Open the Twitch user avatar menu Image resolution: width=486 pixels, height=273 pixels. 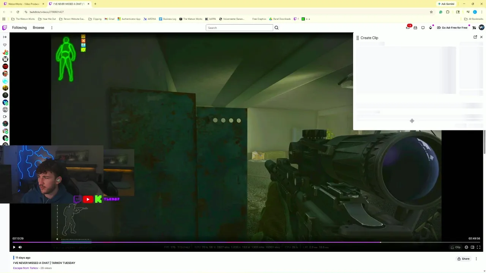click(481, 28)
